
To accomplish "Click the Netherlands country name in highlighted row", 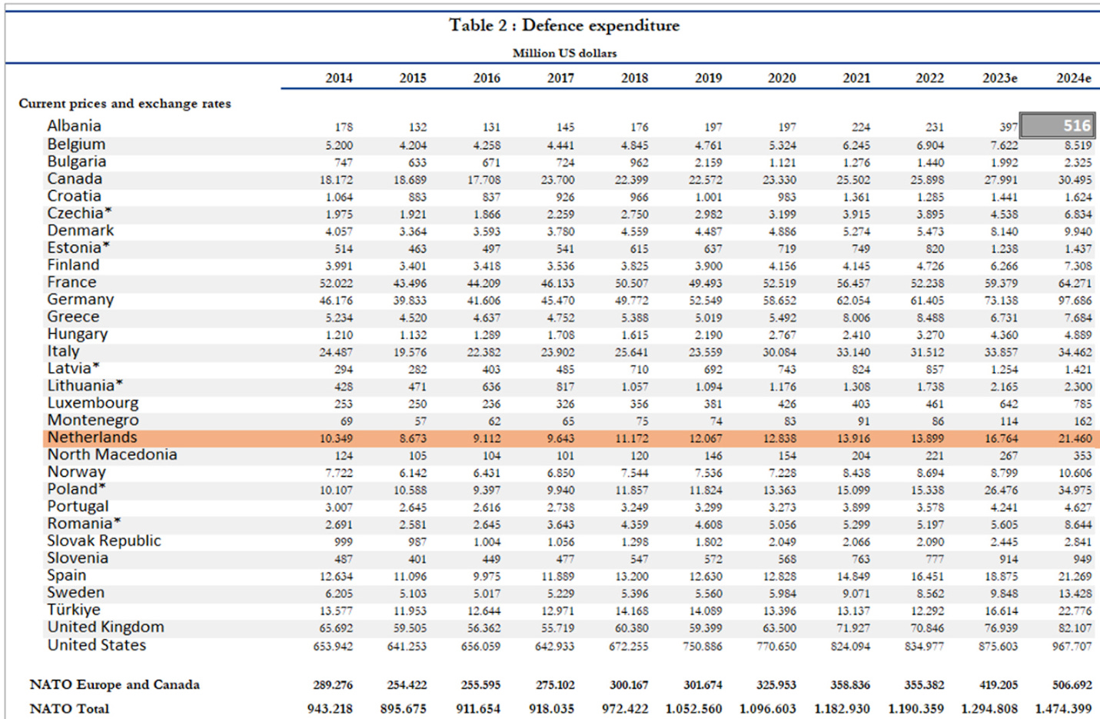I will click(x=92, y=438).
